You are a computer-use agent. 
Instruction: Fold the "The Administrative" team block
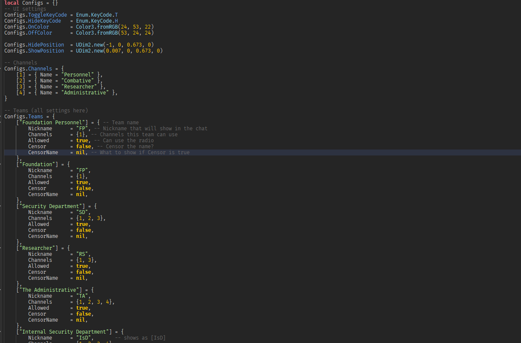tap(1, 290)
